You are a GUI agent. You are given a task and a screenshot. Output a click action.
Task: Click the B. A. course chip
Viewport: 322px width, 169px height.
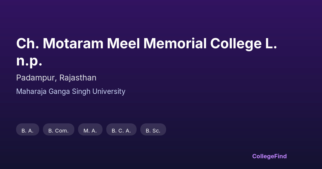28,130
